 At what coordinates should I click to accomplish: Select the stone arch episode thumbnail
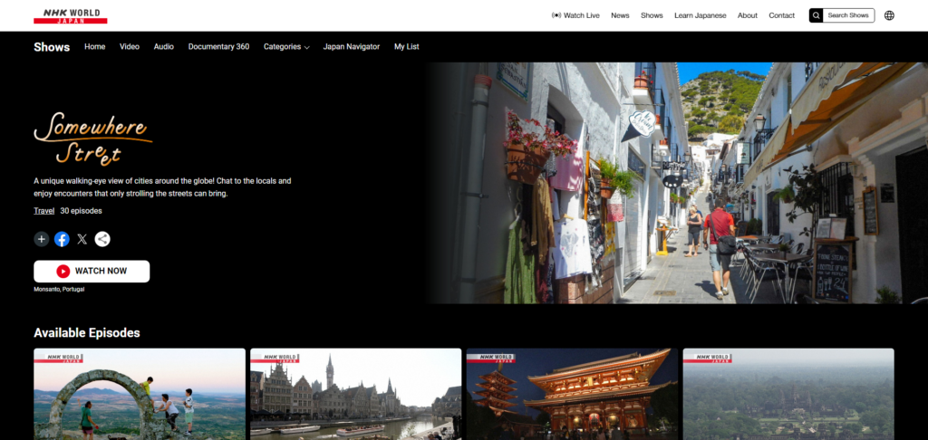[x=140, y=396]
